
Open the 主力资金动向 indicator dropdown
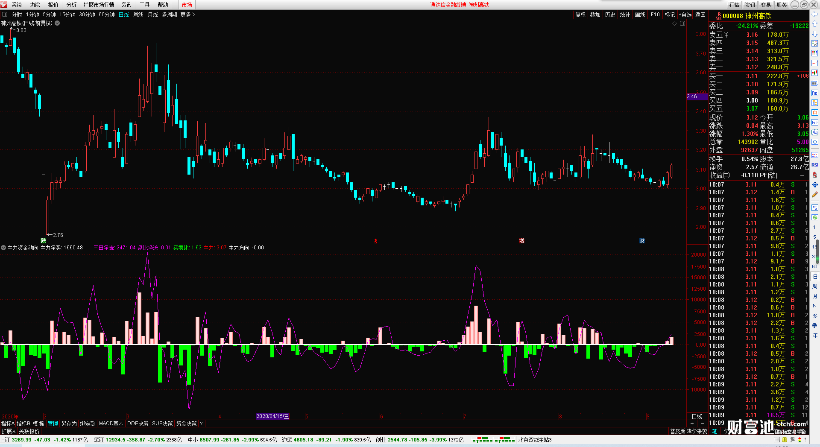(x=3, y=248)
